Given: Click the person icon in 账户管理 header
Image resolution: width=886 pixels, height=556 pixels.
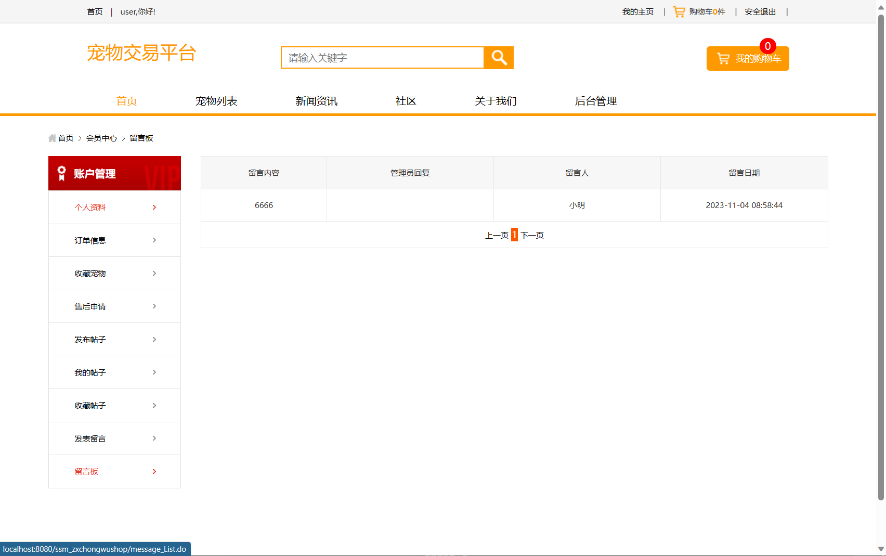Looking at the screenshot, I should coord(61,173).
